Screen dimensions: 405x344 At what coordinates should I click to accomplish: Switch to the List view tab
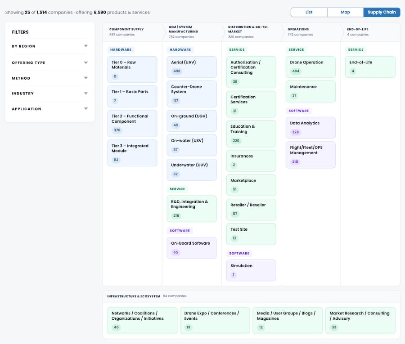(x=309, y=12)
